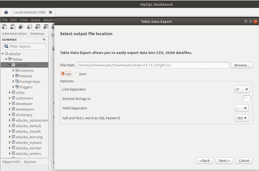Click the Indexes folder icon
This screenshot has height=171, width=259.
pos(17,76)
